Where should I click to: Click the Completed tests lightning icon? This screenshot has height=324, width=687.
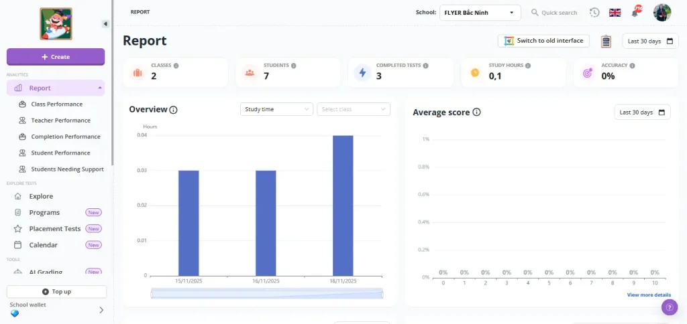tap(362, 72)
